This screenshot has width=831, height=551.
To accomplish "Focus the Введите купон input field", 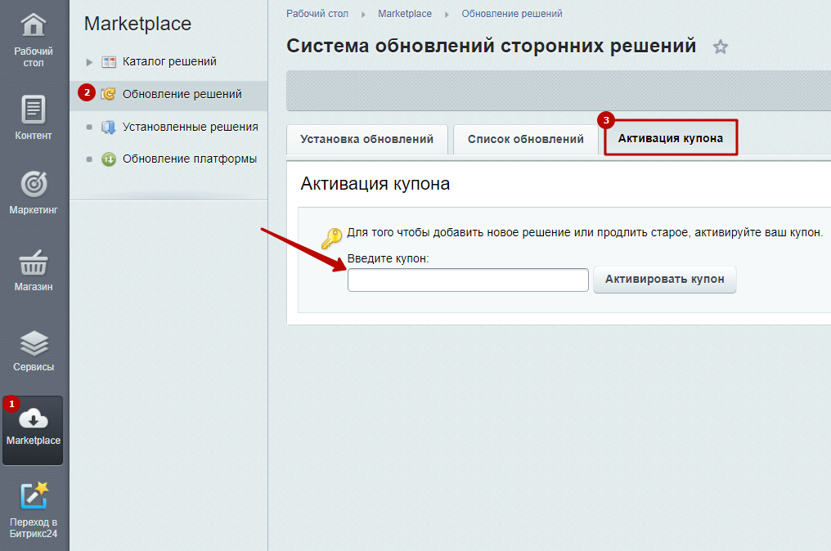I will pos(468,280).
